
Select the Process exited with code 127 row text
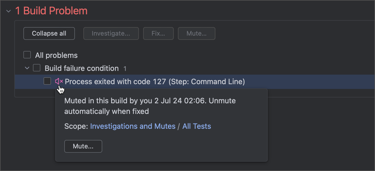(155, 82)
